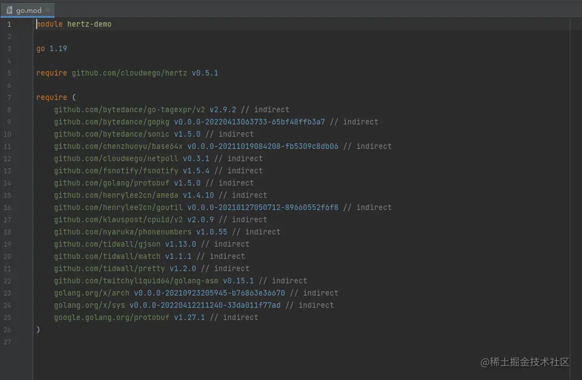
Task: Click 'github.com/cloudwego/netpoll' path
Action: pyautogui.click(x=116, y=159)
